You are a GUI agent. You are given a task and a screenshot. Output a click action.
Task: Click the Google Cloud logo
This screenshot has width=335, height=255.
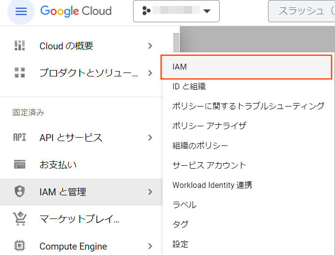pyautogui.click(x=76, y=11)
